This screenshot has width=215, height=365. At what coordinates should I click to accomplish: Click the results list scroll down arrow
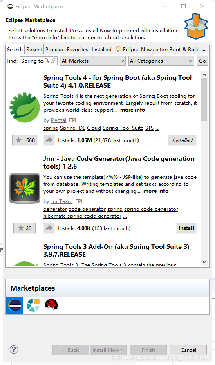point(204,262)
